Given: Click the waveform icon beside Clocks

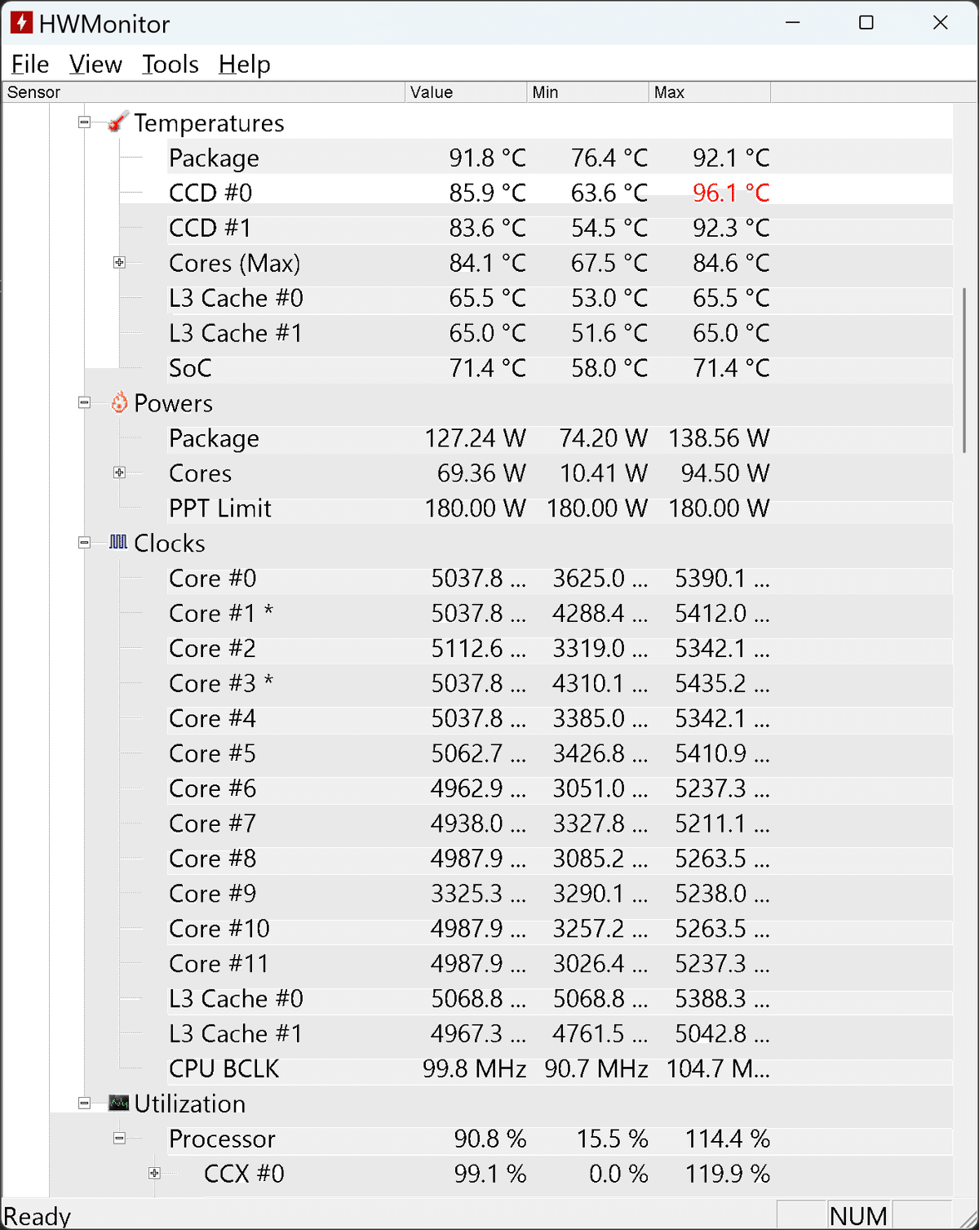Looking at the screenshot, I should pos(118,542).
